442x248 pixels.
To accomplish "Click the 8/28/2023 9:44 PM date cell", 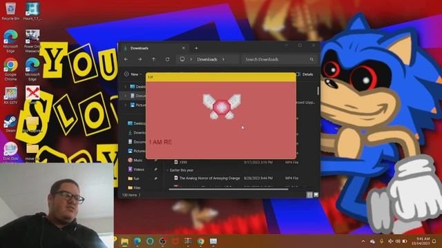I will (x=258, y=178).
